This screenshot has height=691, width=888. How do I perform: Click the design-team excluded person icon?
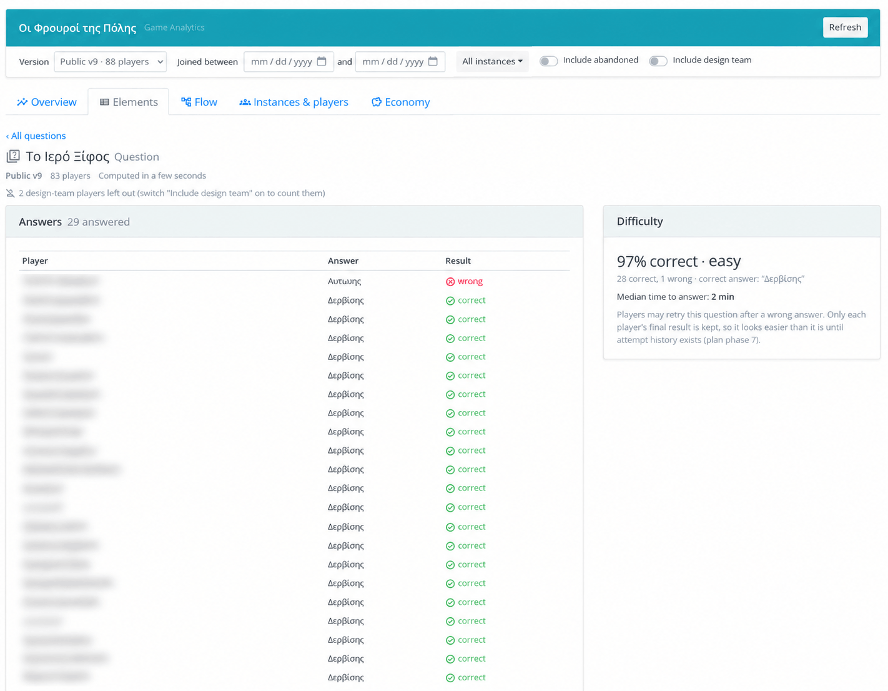pyautogui.click(x=11, y=193)
